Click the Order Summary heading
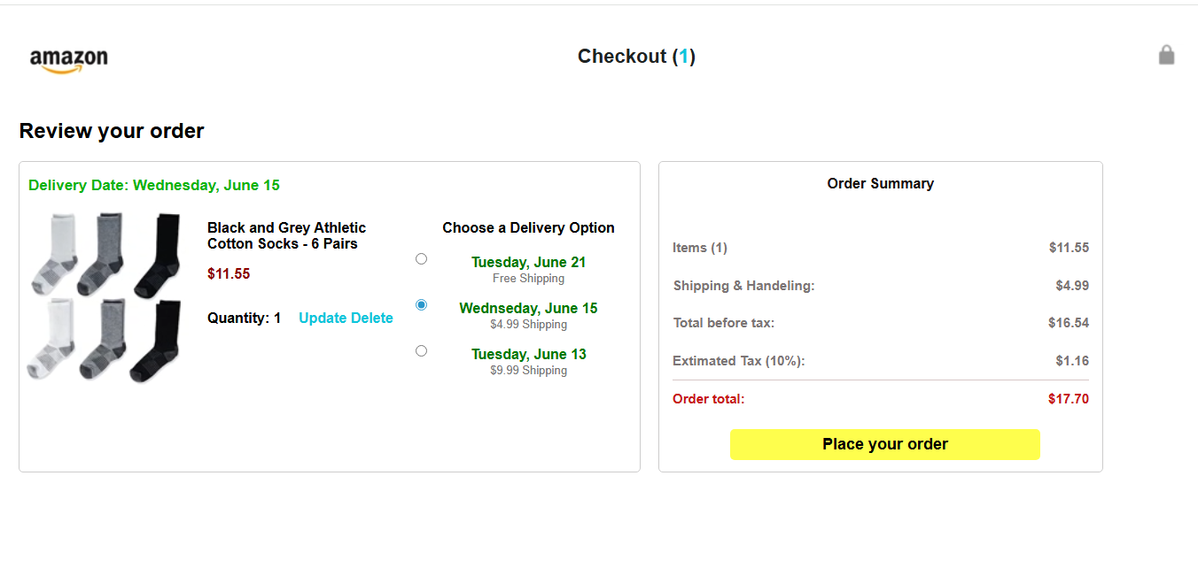This screenshot has height=568, width=1198. click(x=880, y=184)
